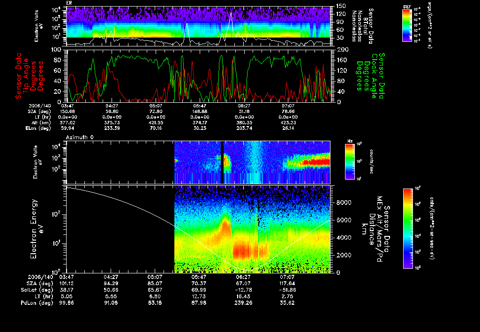
Task: Click SolLat value 69.99
Action: coord(199,290)
